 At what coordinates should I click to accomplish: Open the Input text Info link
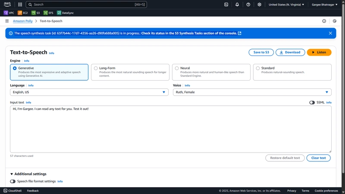[28, 103]
